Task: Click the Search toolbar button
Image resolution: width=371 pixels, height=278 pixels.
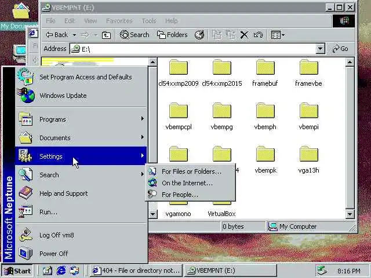Action: coord(134,35)
